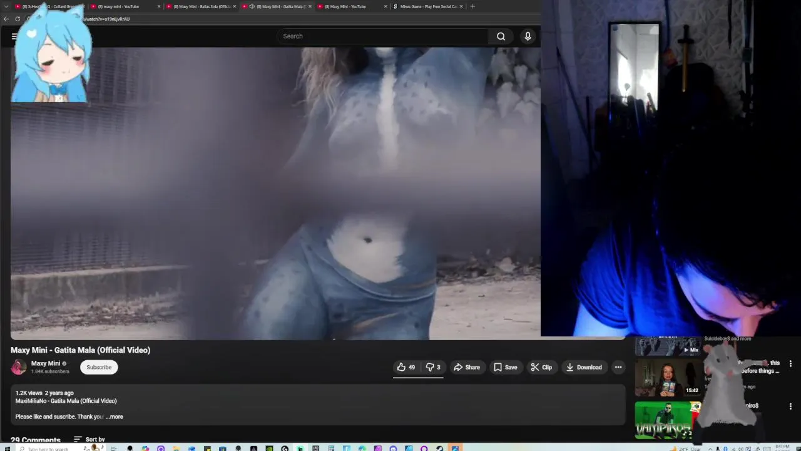
Task: Open options menu for Vampiros video
Action: coord(790,407)
